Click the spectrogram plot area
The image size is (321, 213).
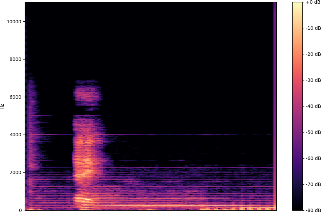click(151, 106)
